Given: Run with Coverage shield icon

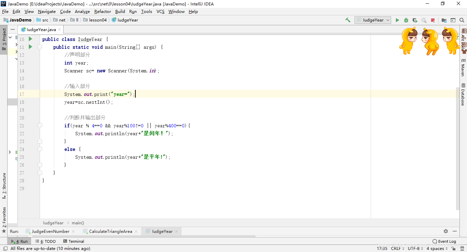Looking at the screenshot, I should point(415,20).
